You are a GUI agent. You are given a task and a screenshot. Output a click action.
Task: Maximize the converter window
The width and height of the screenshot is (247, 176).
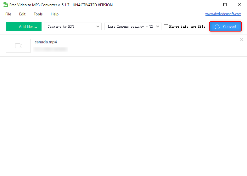pyautogui.click(x=225, y=5)
